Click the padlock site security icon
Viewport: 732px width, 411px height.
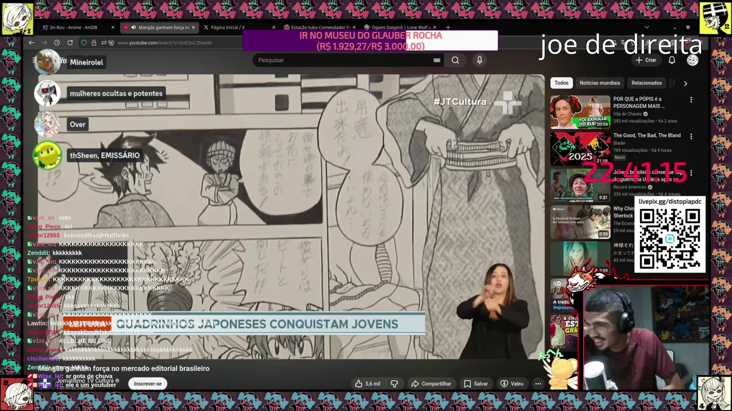point(94,43)
